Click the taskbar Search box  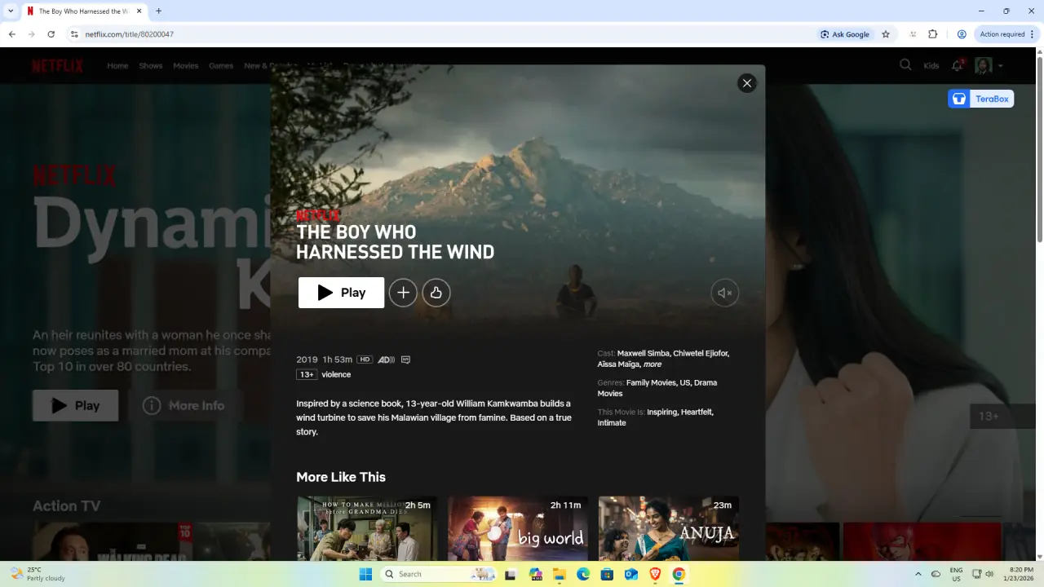pyautogui.click(x=440, y=574)
